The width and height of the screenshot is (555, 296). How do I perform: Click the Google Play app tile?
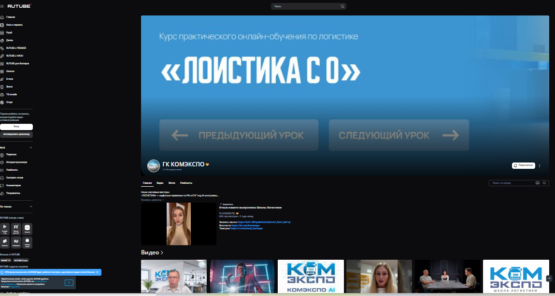(x=5, y=229)
